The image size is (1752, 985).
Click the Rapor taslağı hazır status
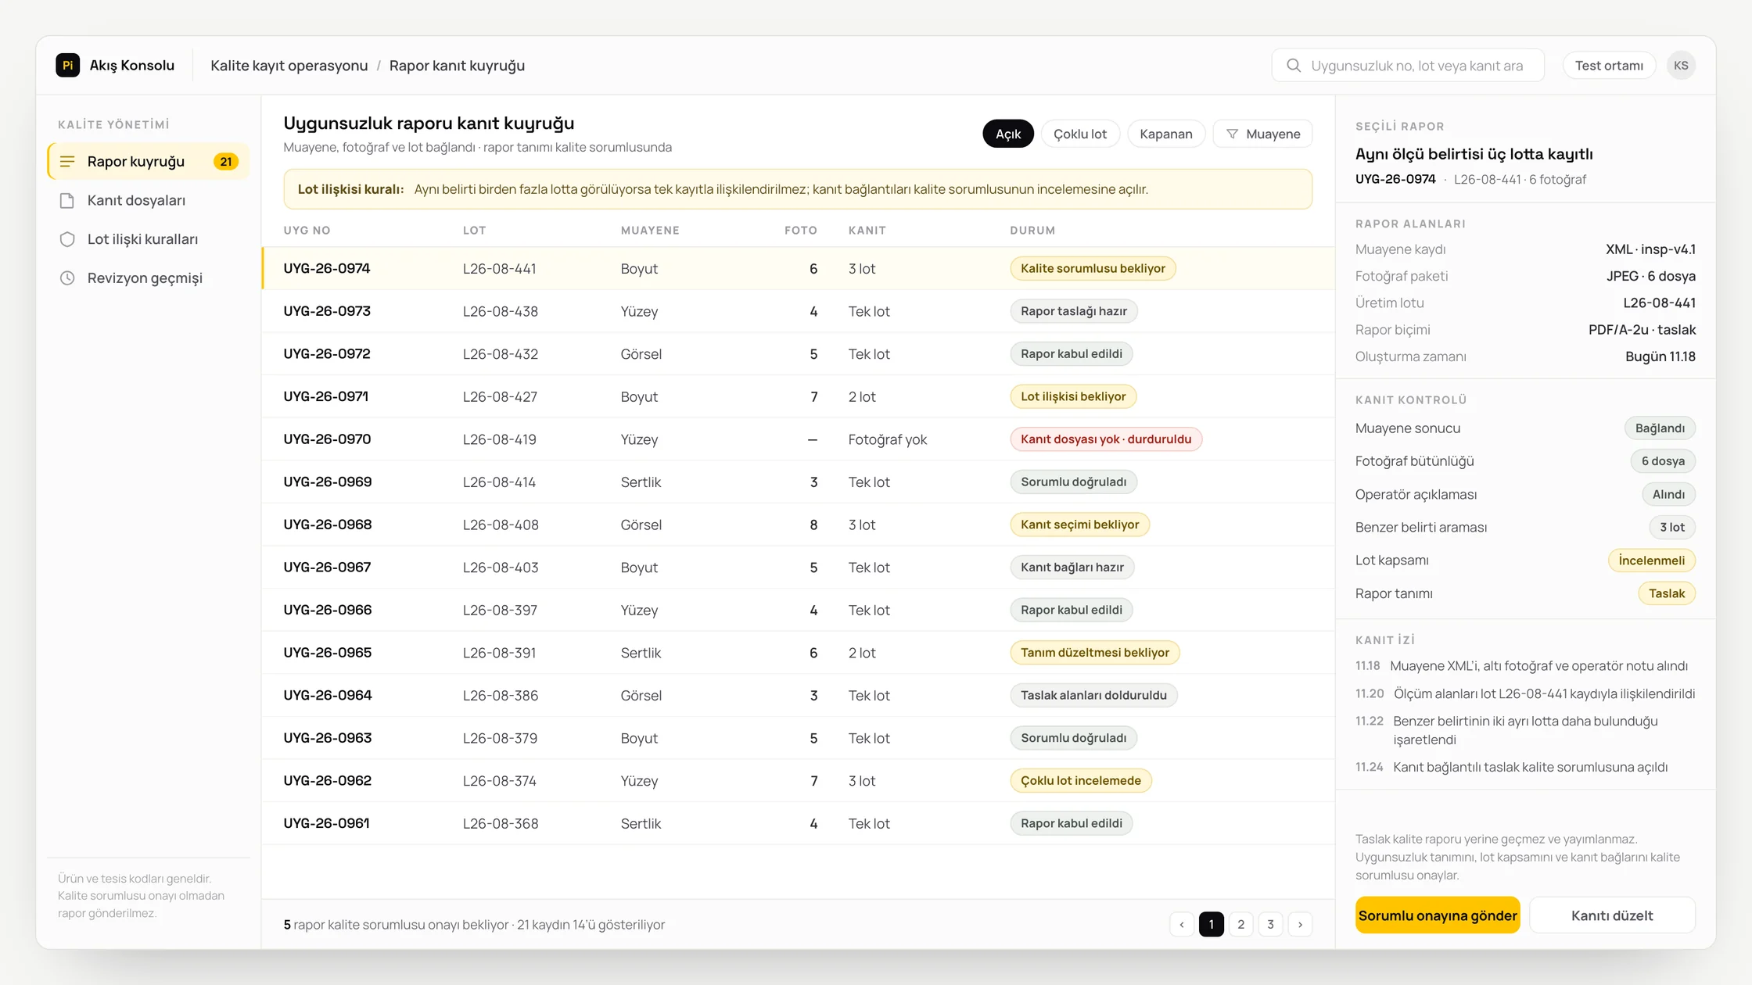1074,311
